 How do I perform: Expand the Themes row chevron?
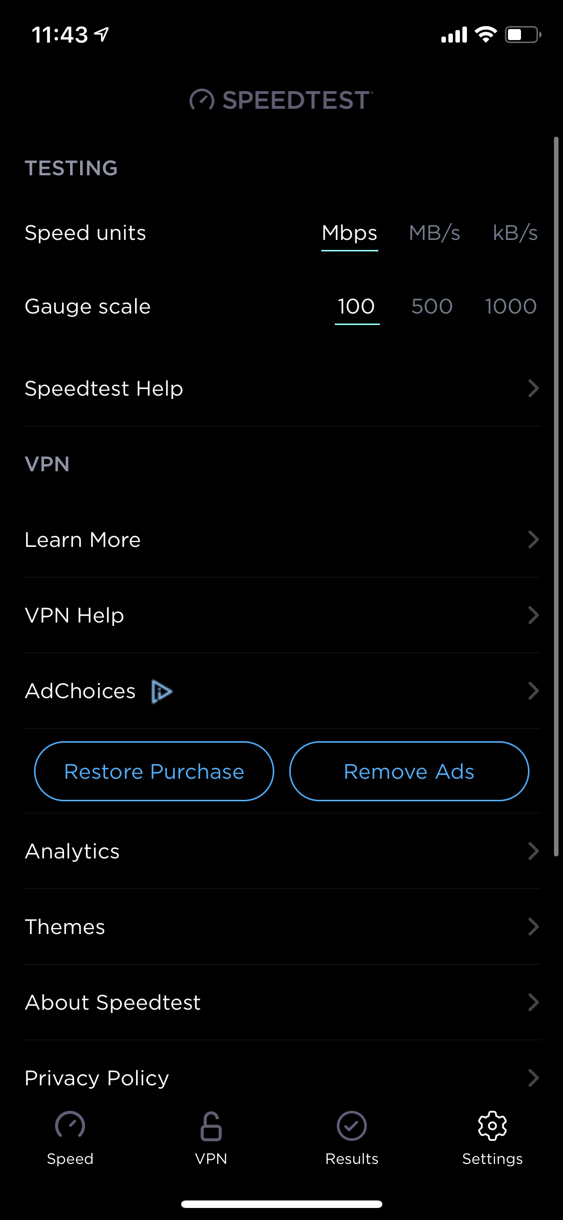[533, 927]
